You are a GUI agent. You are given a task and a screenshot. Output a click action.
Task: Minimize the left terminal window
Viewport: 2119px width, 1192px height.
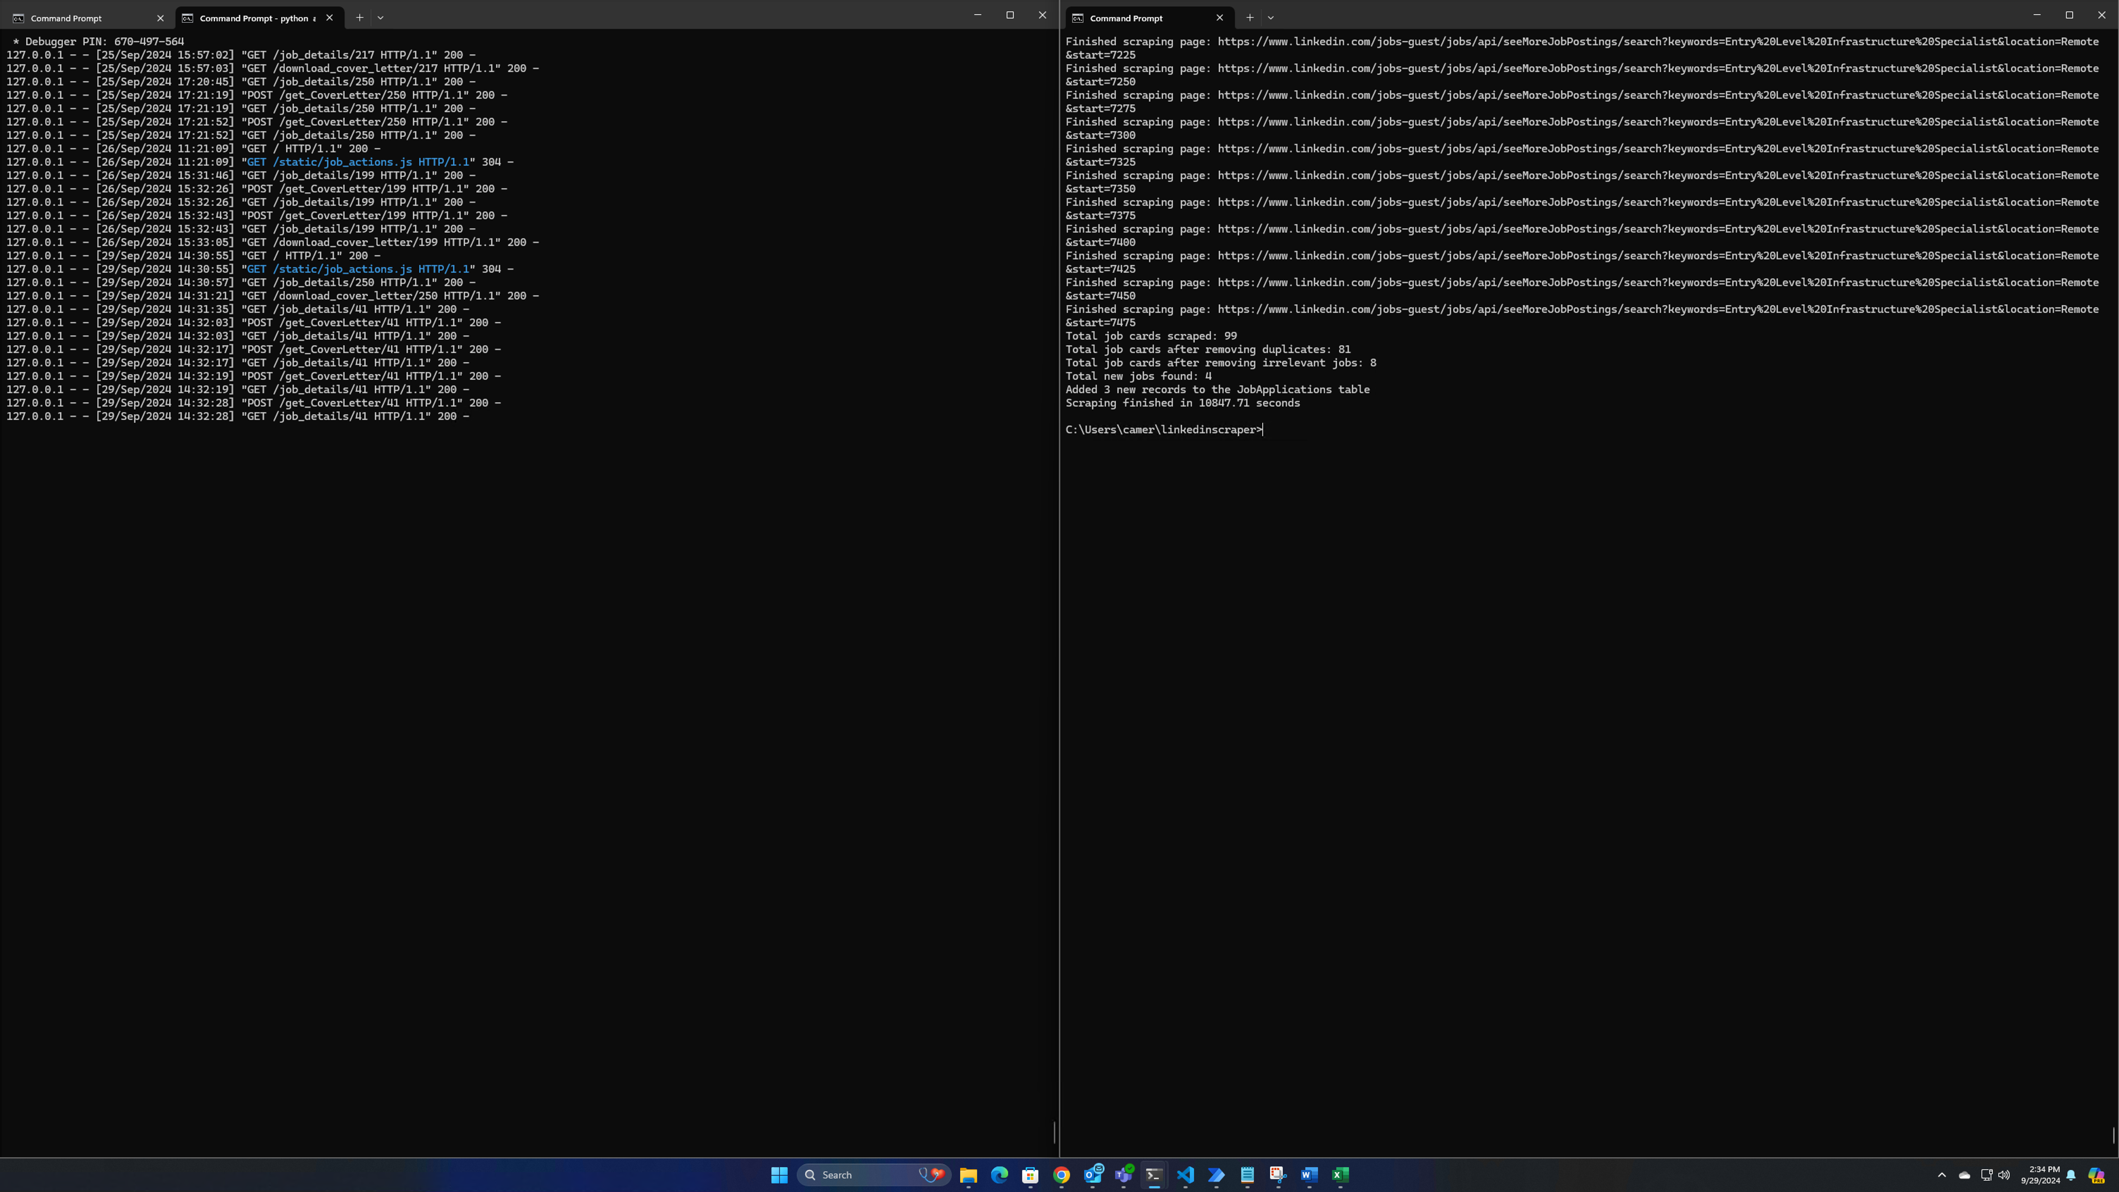click(977, 15)
